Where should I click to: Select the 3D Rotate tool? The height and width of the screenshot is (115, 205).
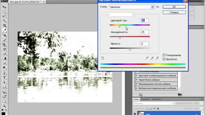4,92
